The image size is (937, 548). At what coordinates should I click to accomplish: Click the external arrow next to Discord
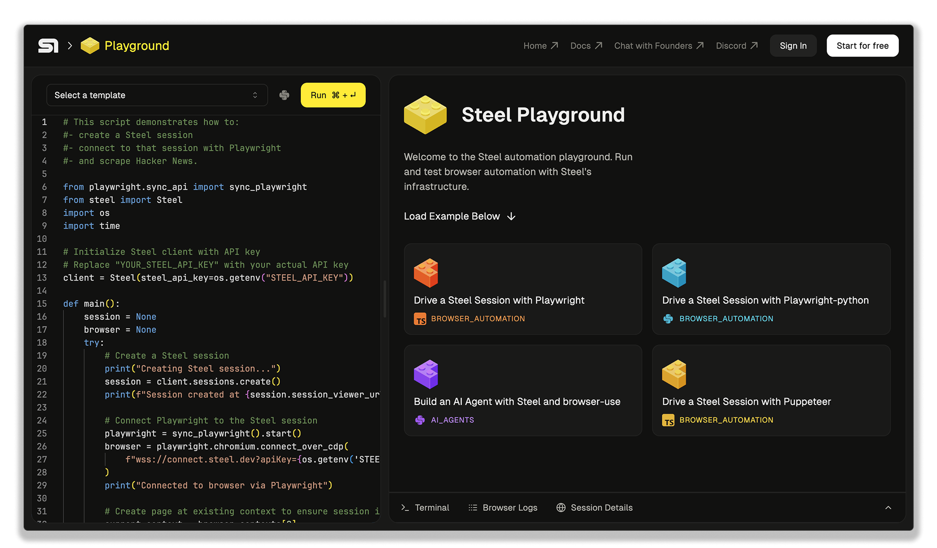754,46
